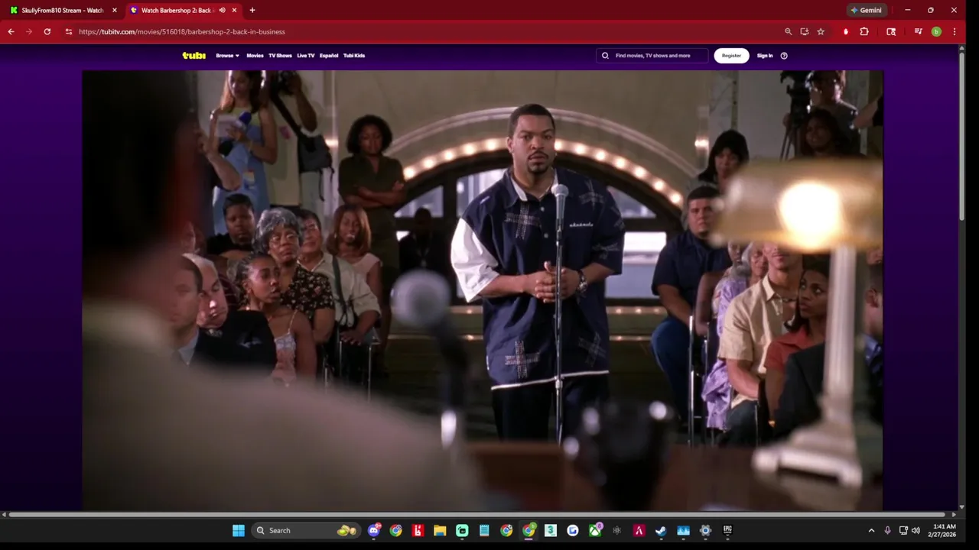Viewport: 979px width, 550px height.
Task: Open the zoom magnifier in address bar
Action: (788, 31)
